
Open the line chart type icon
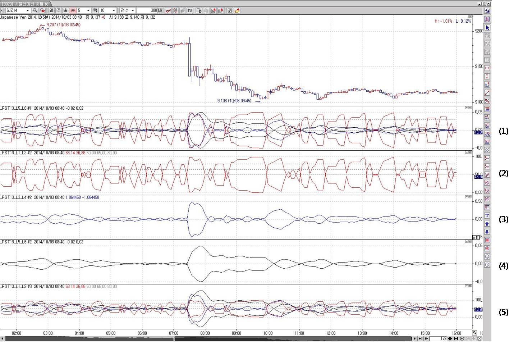[168, 10]
